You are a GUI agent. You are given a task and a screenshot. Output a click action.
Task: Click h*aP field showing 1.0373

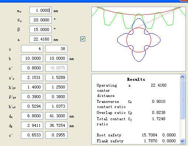tap(56, 106)
